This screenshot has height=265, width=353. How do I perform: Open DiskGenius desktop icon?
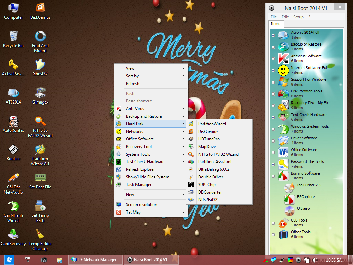tap(40, 11)
